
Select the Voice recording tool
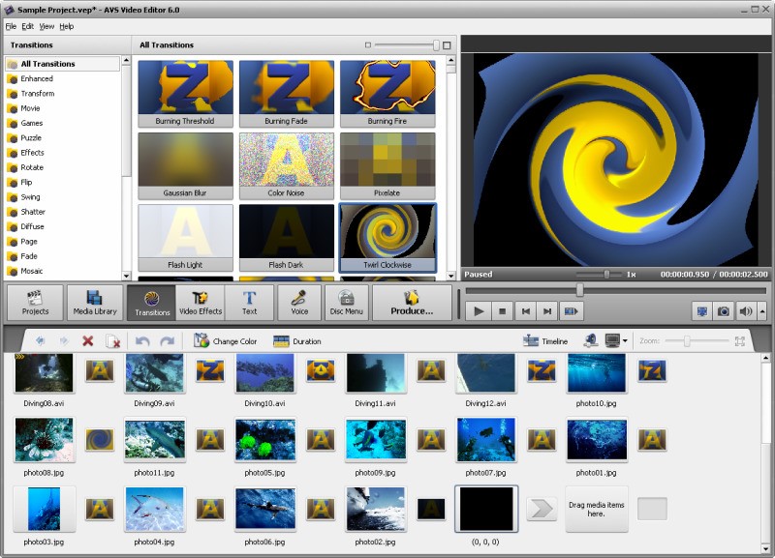[x=298, y=302]
